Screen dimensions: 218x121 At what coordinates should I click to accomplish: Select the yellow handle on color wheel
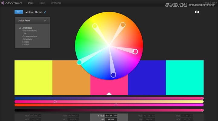coord(95,26)
